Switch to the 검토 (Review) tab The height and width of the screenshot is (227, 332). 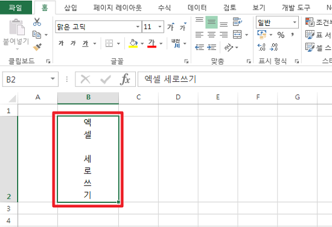pos(229,8)
